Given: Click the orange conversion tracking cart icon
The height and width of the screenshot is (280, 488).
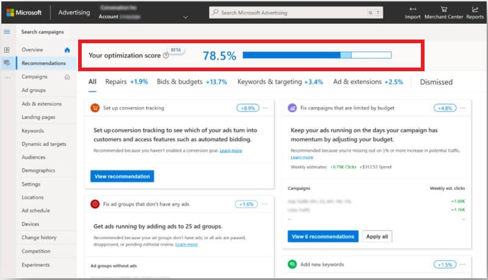Looking at the screenshot, I should click(95, 108).
